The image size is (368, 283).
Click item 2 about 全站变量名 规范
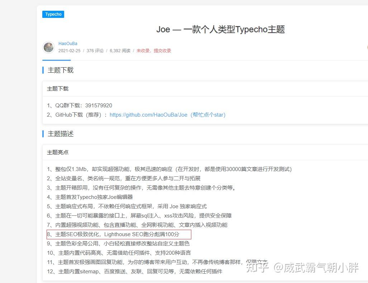point(124,179)
